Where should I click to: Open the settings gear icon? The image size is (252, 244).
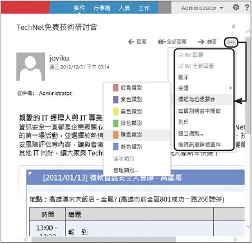pyautogui.click(x=236, y=7)
